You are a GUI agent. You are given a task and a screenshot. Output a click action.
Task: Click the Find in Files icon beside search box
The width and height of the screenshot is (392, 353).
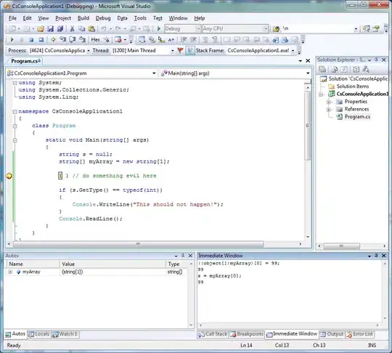point(276,29)
